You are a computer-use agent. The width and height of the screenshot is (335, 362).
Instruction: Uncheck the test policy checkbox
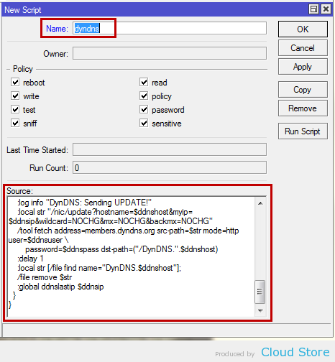click(15, 109)
